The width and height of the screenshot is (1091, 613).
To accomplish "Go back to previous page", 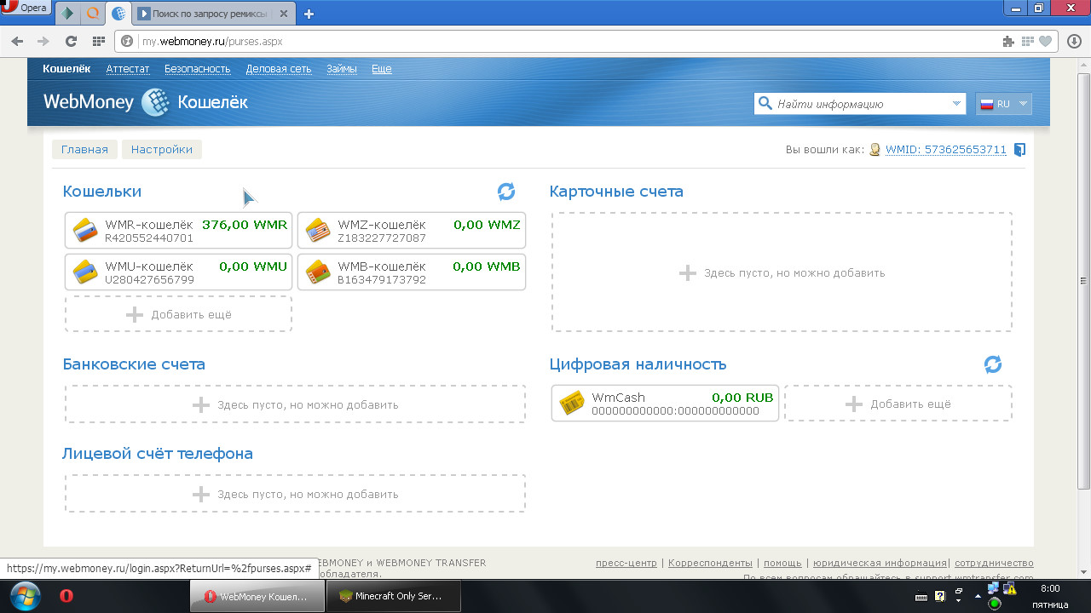I will 18,41.
